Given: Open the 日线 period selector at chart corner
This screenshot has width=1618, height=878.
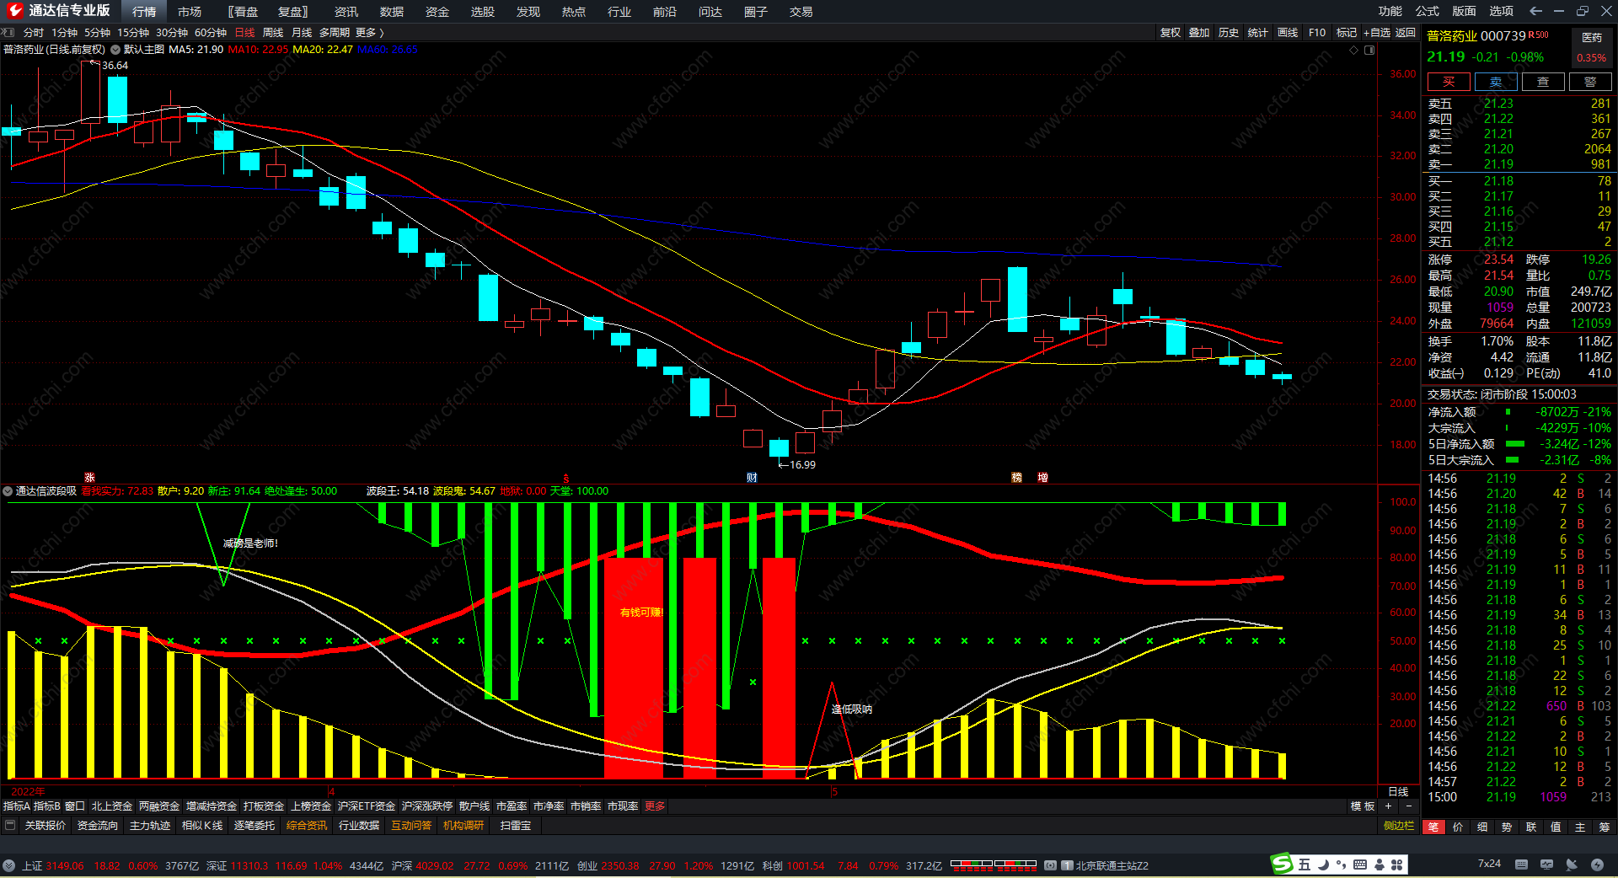Looking at the screenshot, I should [1398, 791].
